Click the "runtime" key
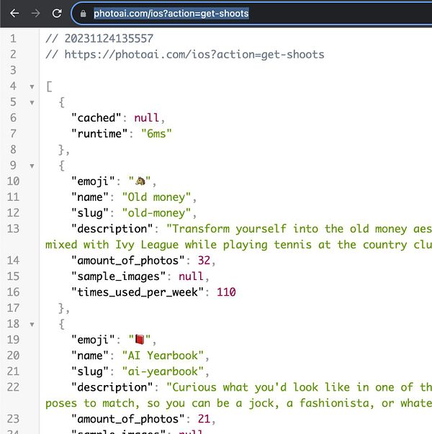Screen dimensions: 432x434 (99, 134)
